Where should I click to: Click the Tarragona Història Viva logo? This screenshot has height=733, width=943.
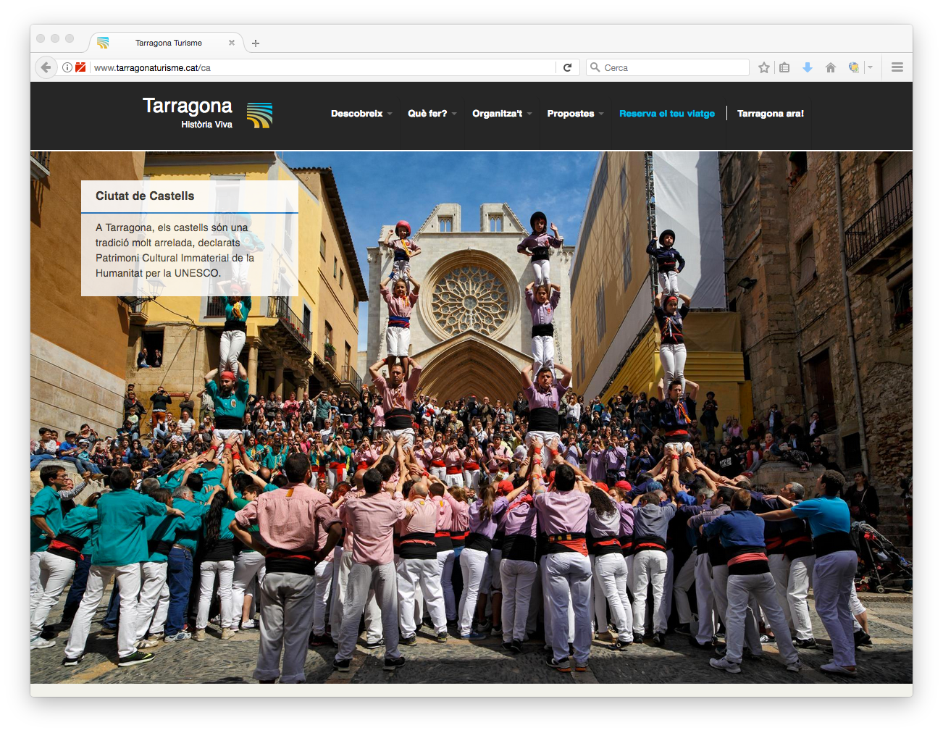point(207,113)
